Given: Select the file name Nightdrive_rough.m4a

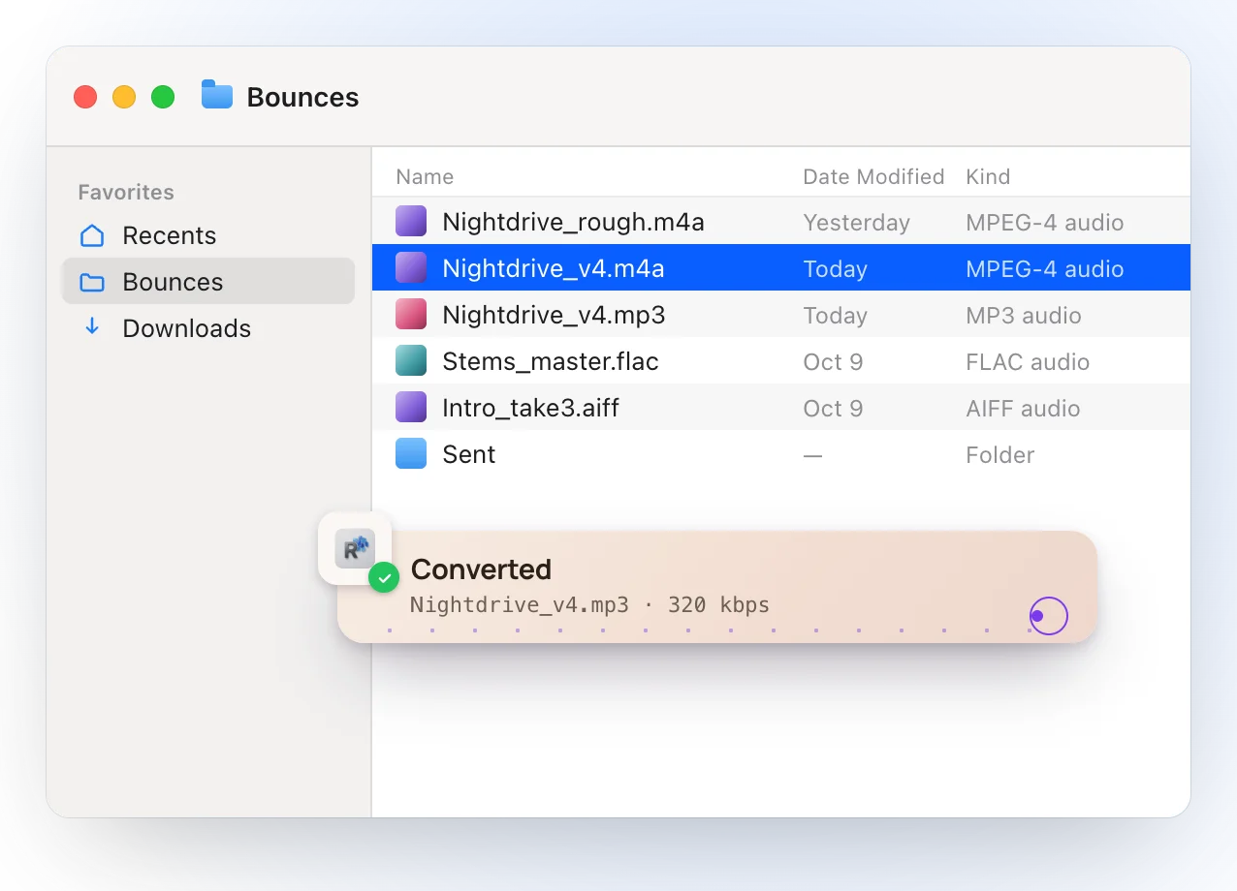Looking at the screenshot, I should 573,223.
